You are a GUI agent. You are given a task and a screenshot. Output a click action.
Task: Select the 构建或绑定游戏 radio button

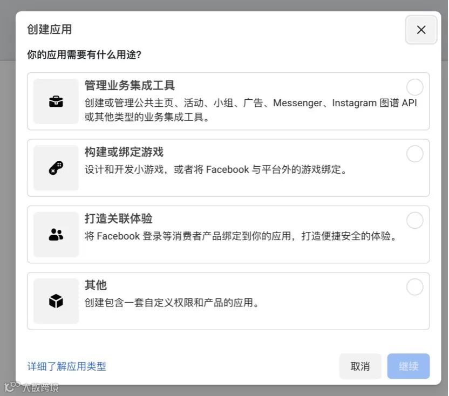[414, 154]
